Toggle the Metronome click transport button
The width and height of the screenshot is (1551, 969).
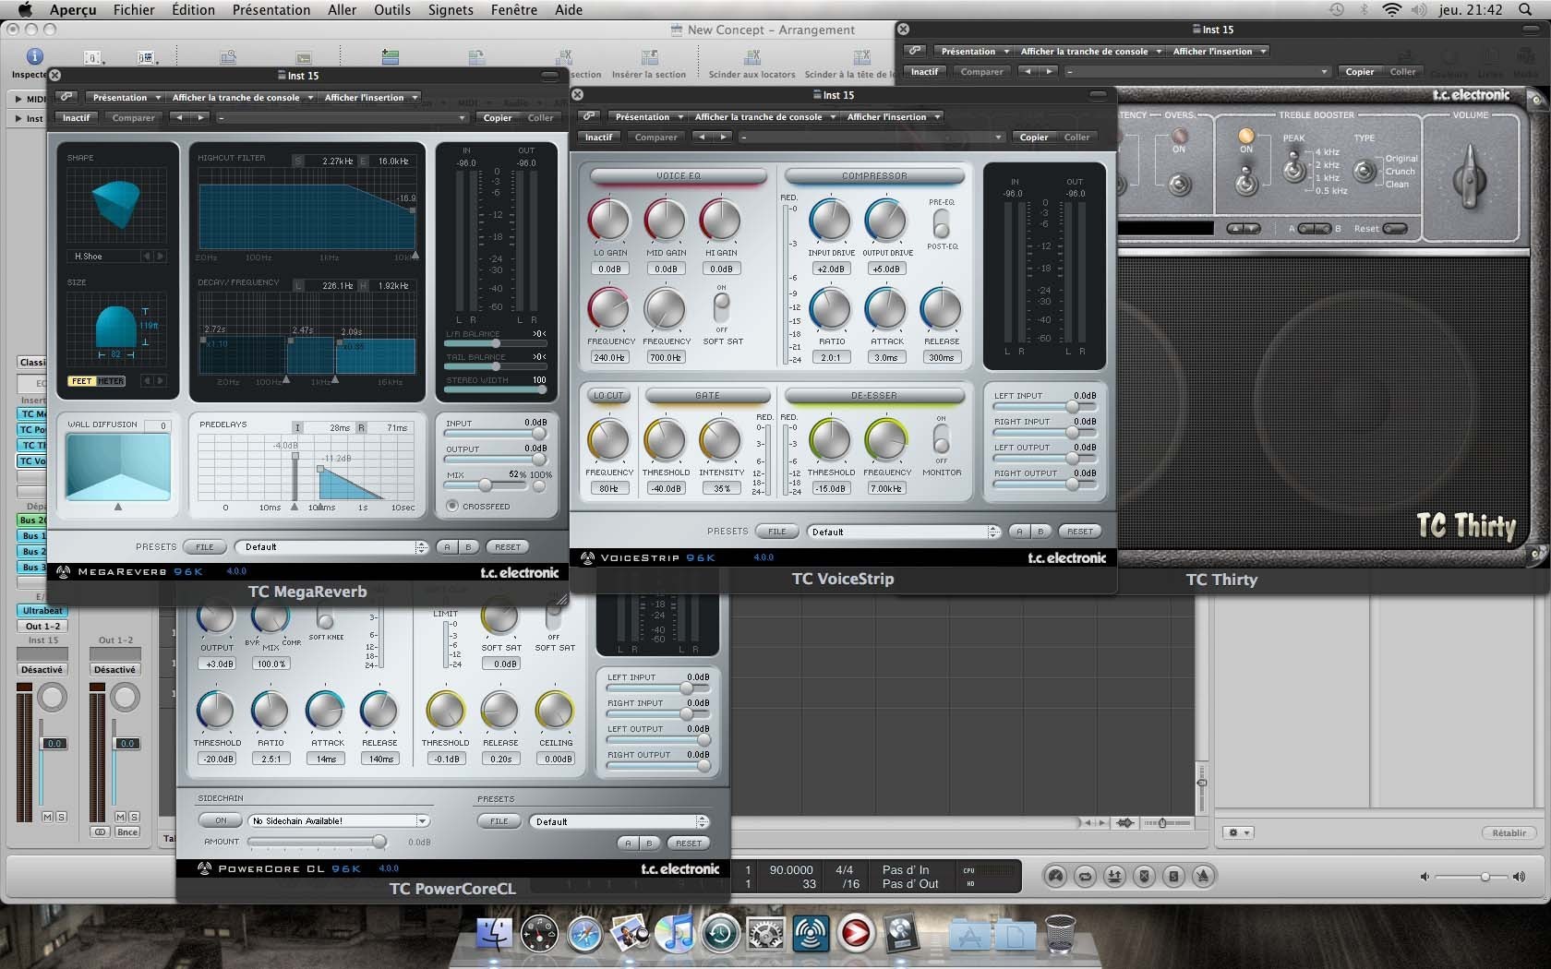pyautogui.click(x=1203, y=876)
